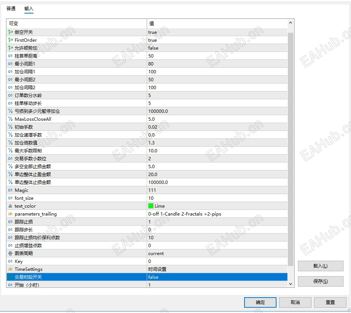
Task: Select the 止损增益点数 row label
Action: tap(28, 245)
